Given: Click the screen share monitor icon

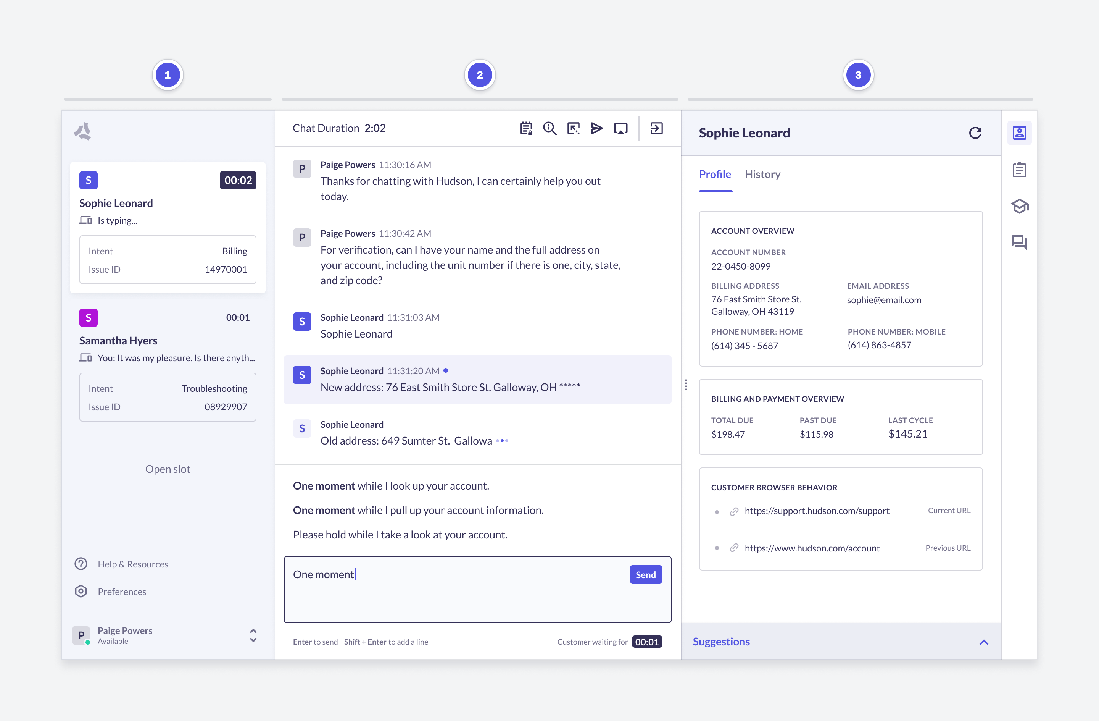Looking at the screenshot, I should (620, 128).
